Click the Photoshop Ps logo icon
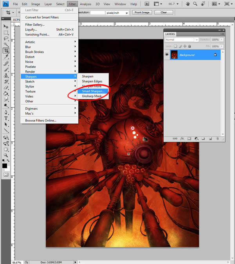This screenshot has height=264, width=235. [x=6, y=4]
